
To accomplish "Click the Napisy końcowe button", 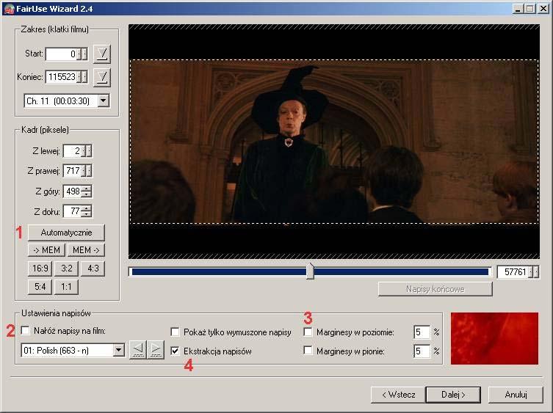I will (x=435, y=289).
